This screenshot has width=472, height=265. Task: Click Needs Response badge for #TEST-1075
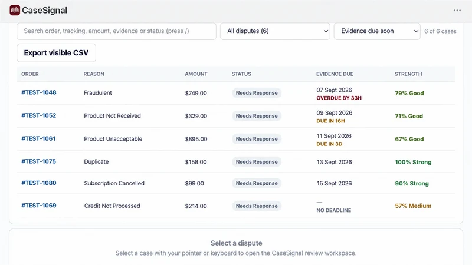(x=257, y=162)
